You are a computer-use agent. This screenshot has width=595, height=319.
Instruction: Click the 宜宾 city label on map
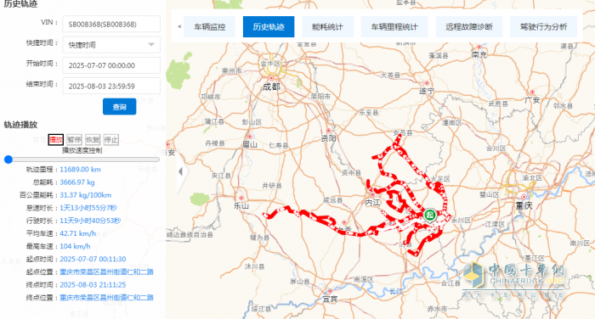click(330, 299)
